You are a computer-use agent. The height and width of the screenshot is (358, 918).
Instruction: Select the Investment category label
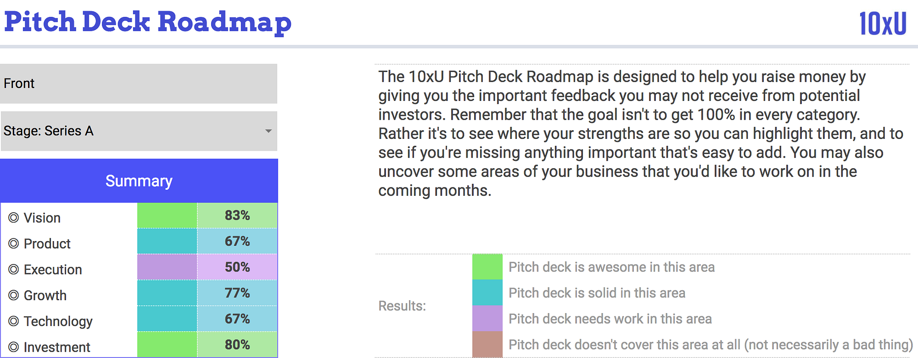pyautogui.click(x=57, y=347)
